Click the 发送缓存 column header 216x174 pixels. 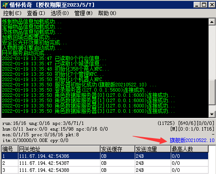coord(118,149)
